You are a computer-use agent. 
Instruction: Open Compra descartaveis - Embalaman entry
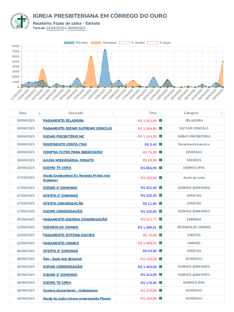(x=70, y=290)
